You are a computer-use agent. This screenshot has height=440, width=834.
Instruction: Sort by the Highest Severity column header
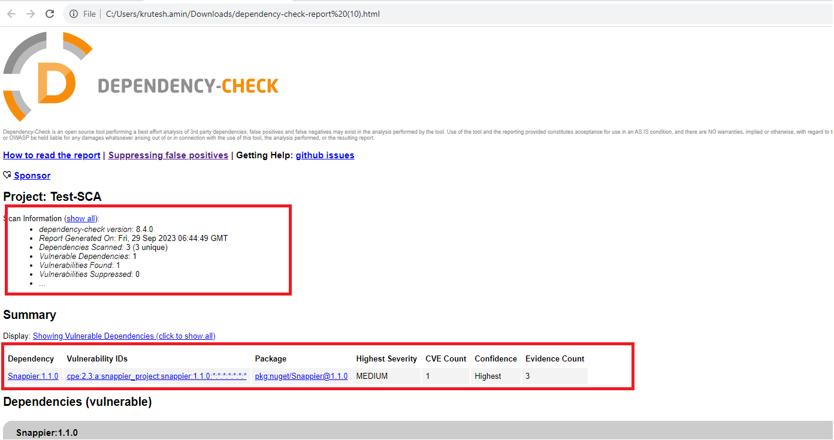click(x=386, y=358)
